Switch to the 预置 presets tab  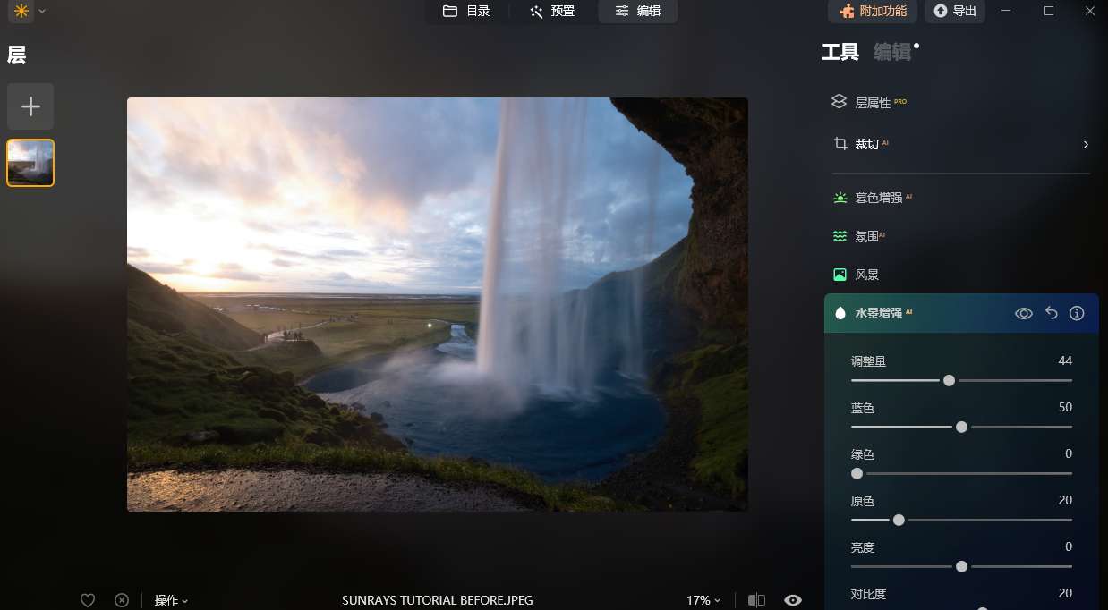point(552,11)
